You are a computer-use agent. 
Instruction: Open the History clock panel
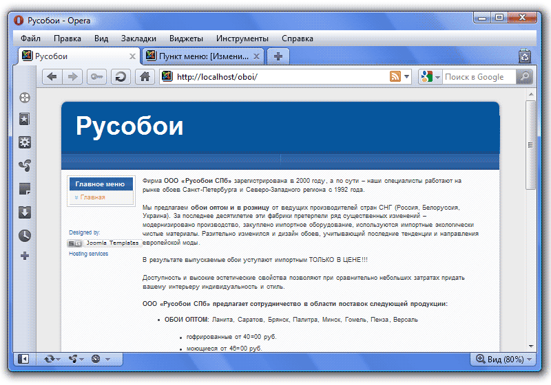click(x=25, y=235)
